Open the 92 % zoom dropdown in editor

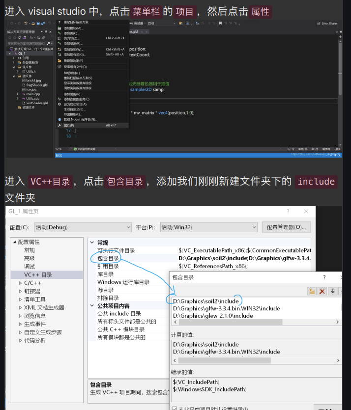pyautogui.click(x=67, y=149)
